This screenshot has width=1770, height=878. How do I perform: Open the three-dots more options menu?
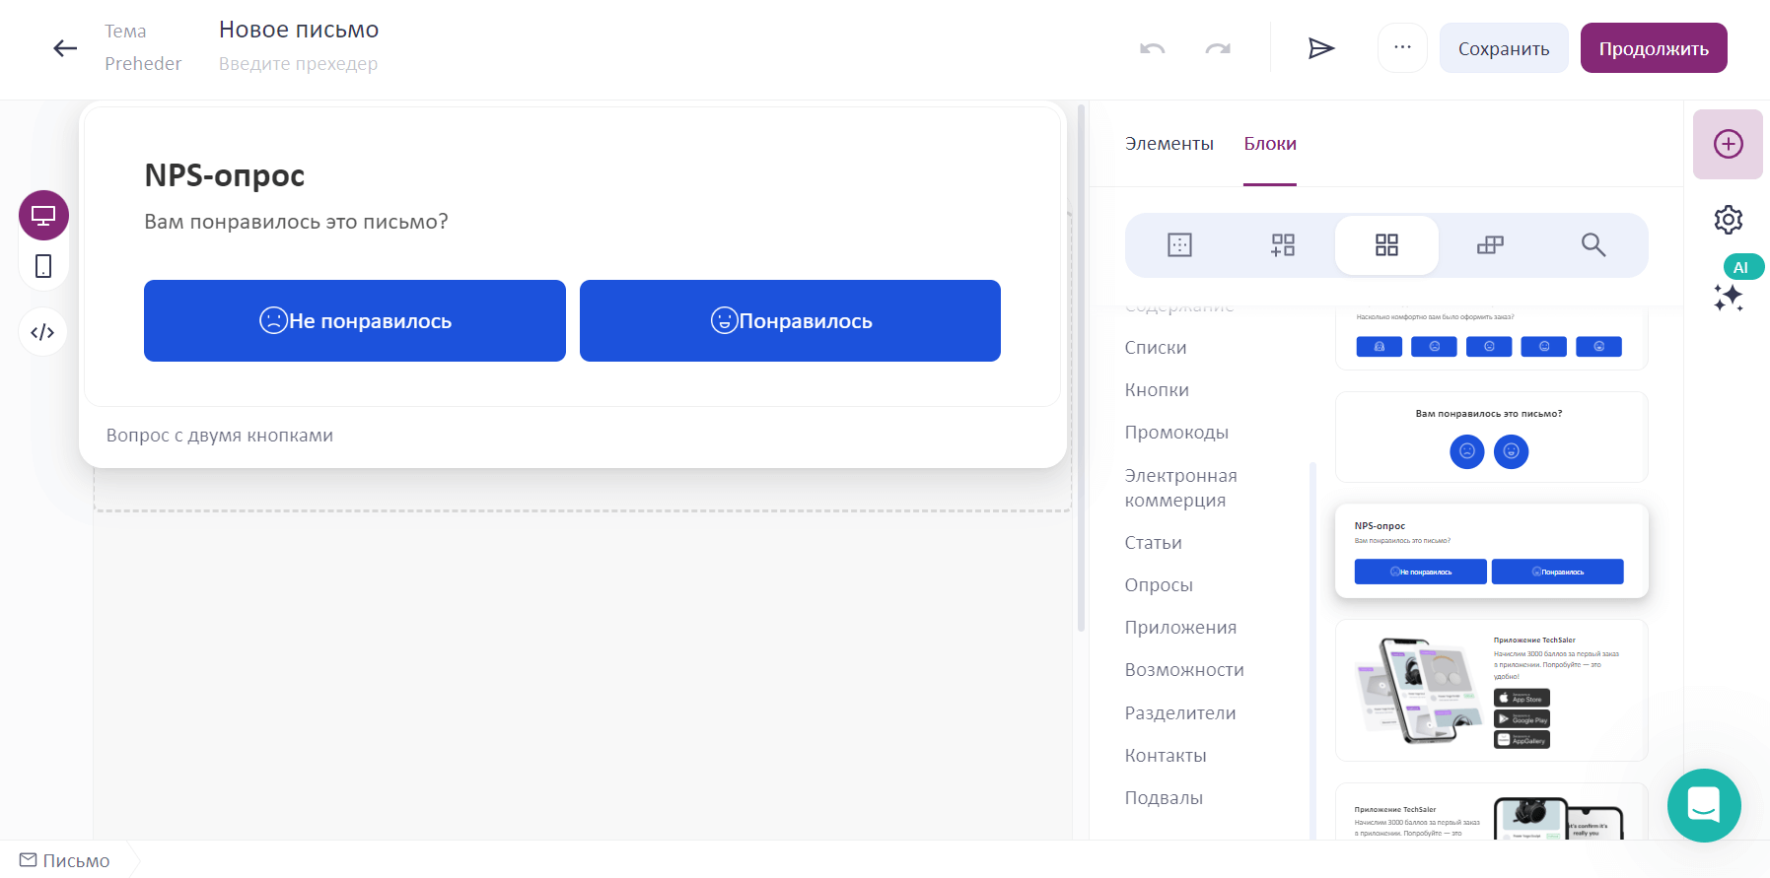click(1402, 47)
